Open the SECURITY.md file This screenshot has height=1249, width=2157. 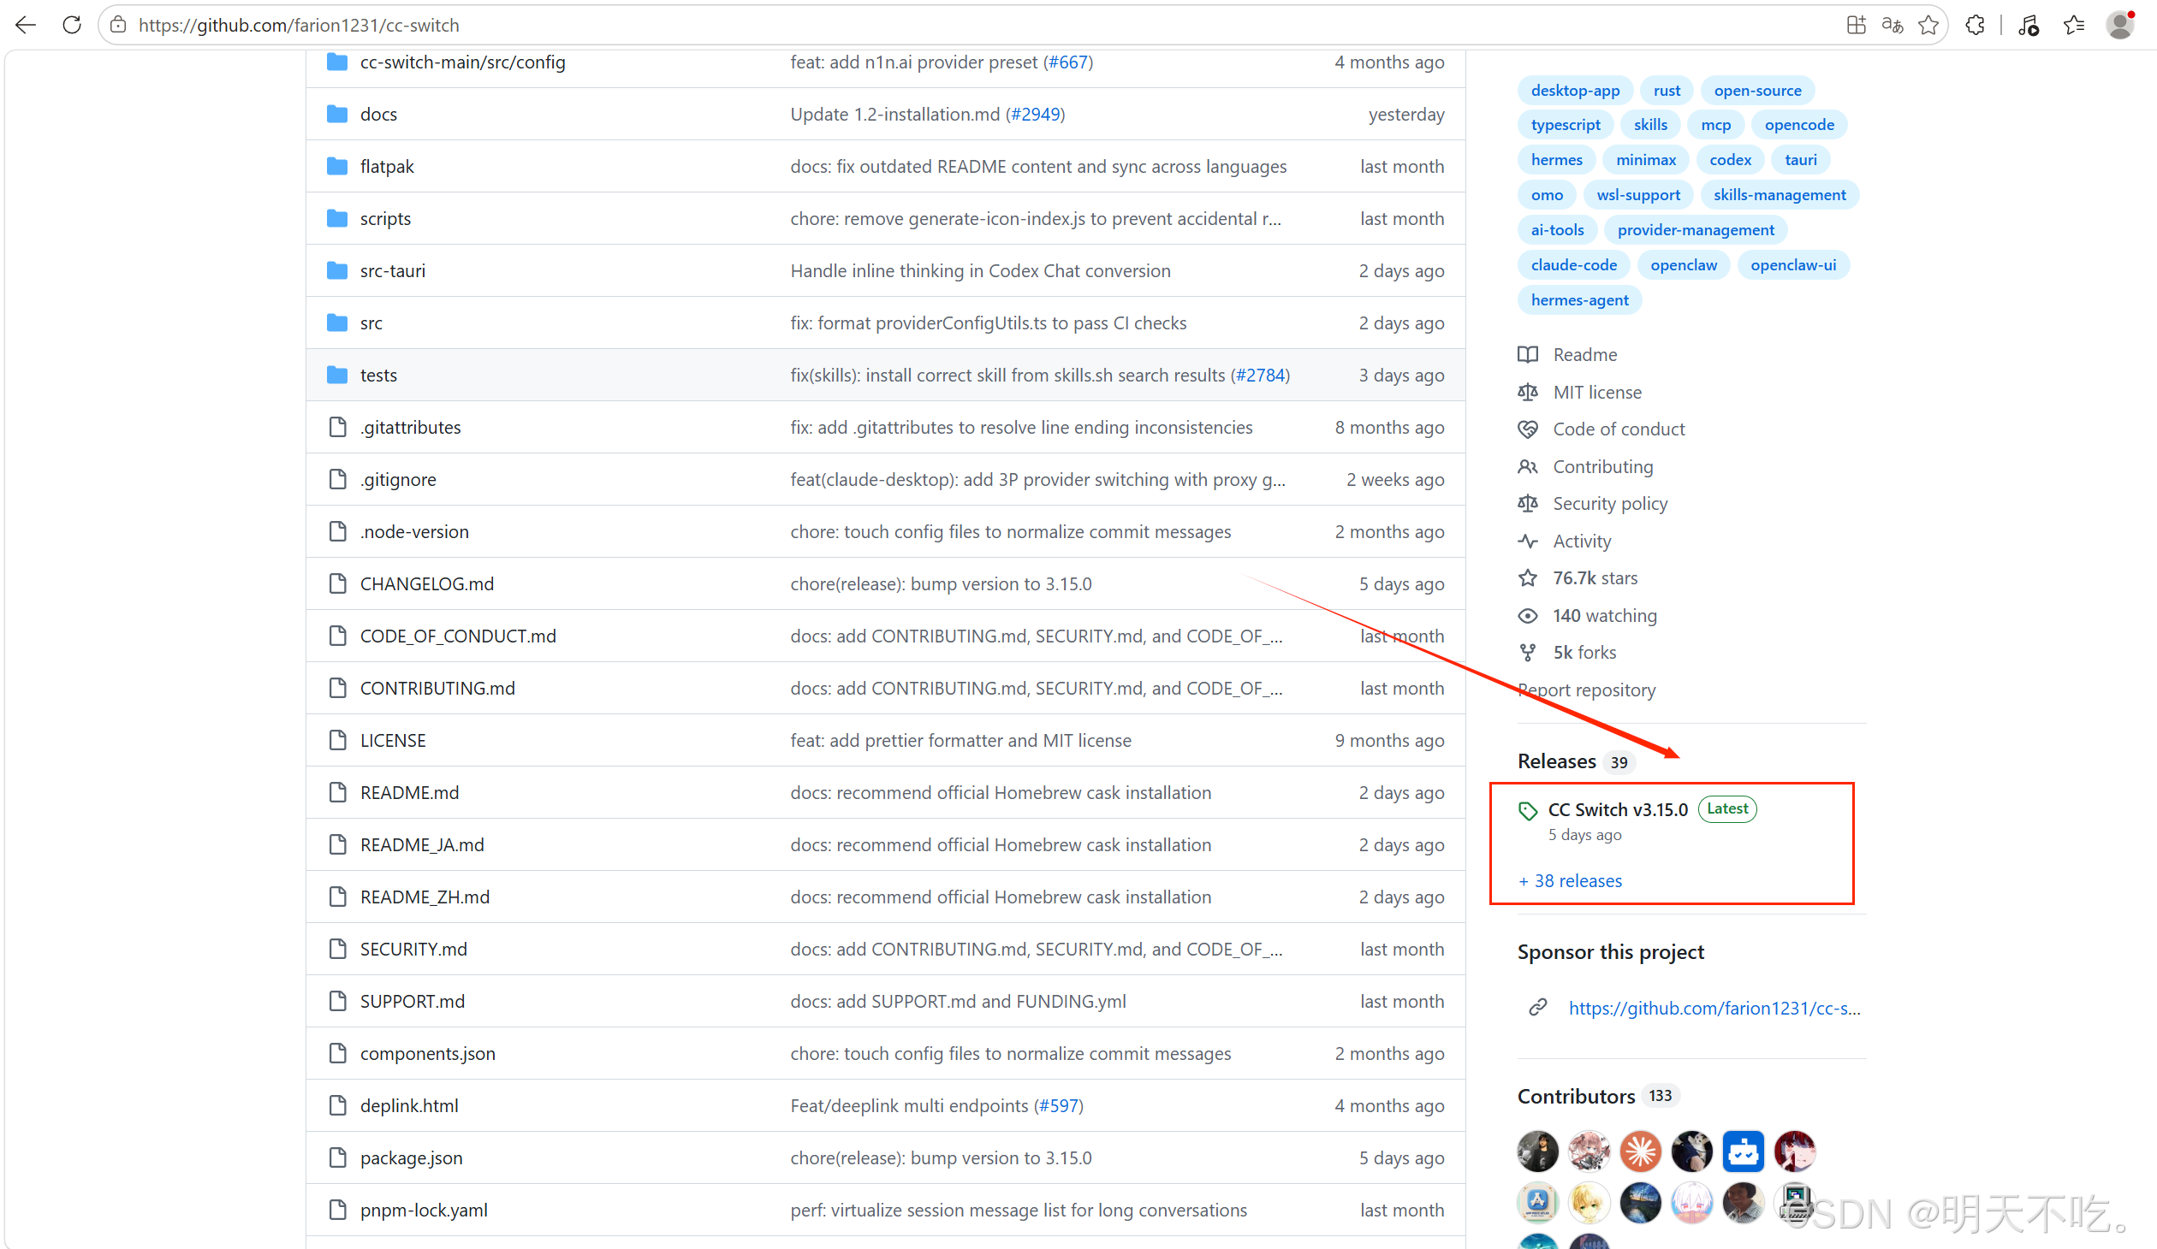pos(413,950)
